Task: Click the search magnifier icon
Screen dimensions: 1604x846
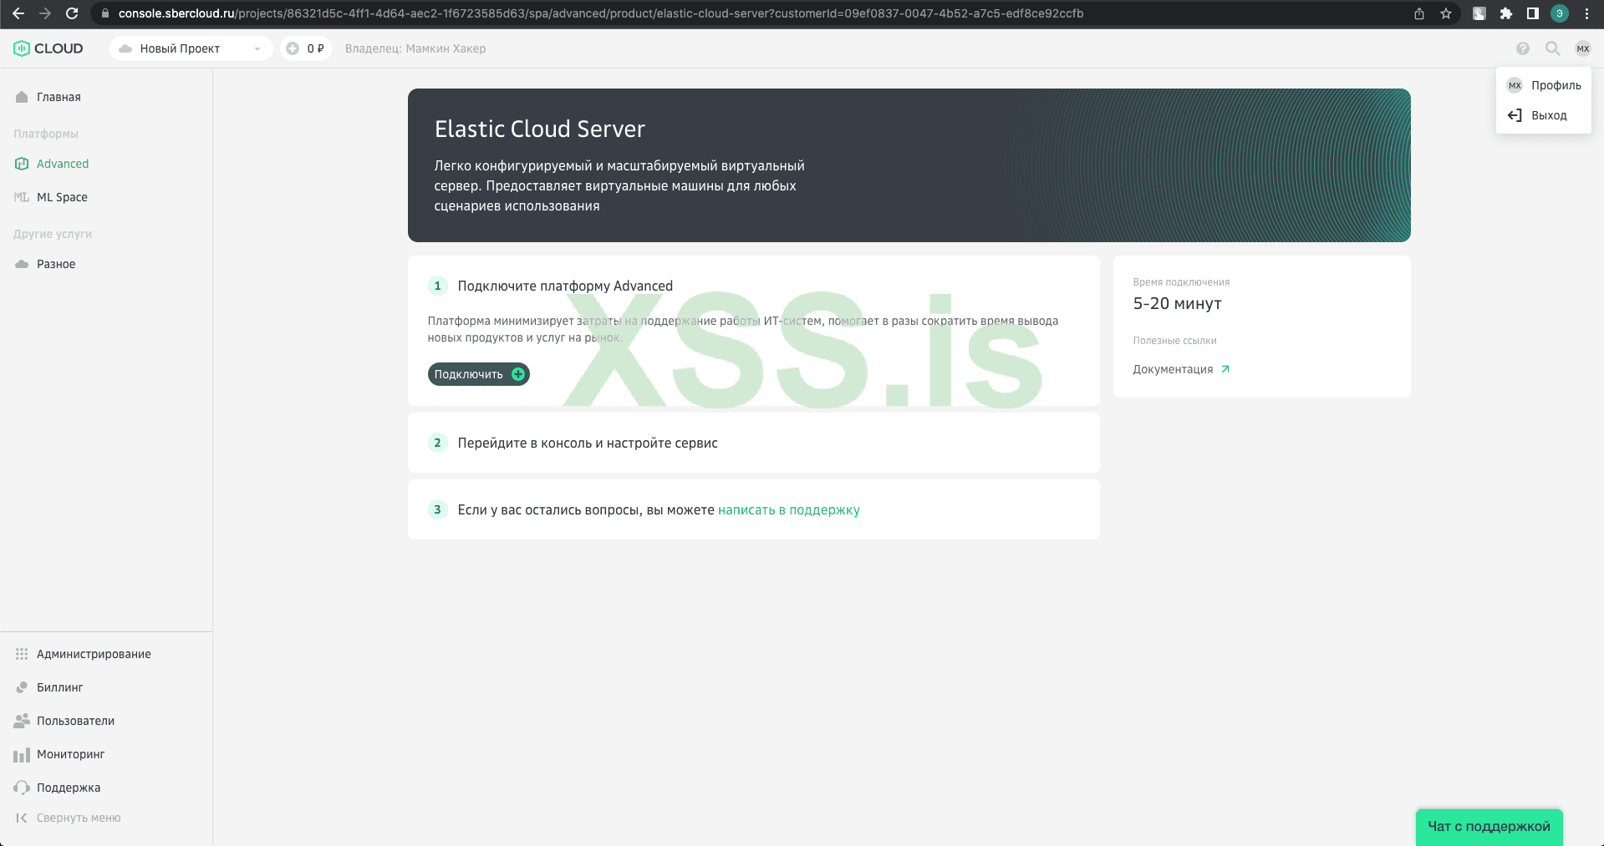Action: click(1553, 48)
